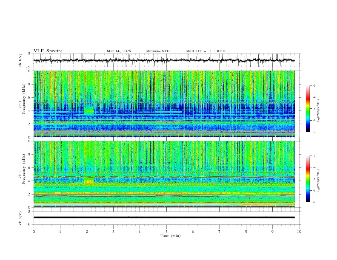Click the '-7' label on lower colorbar
This screenshot has width=337, height=260.
click(x=314, y=202)
